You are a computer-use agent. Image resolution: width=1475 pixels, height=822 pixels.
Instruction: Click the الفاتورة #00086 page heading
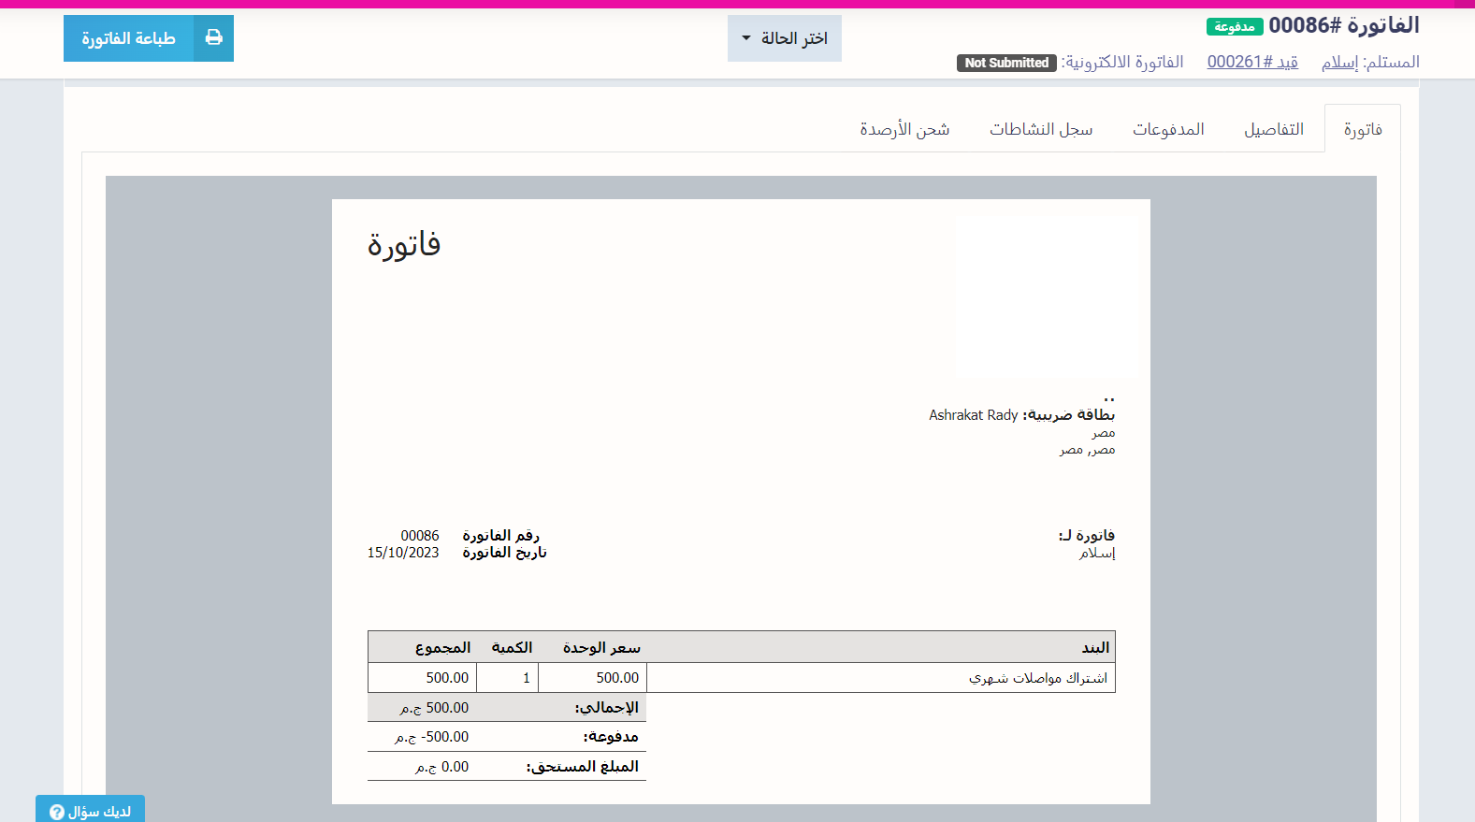pos(1343,25)
